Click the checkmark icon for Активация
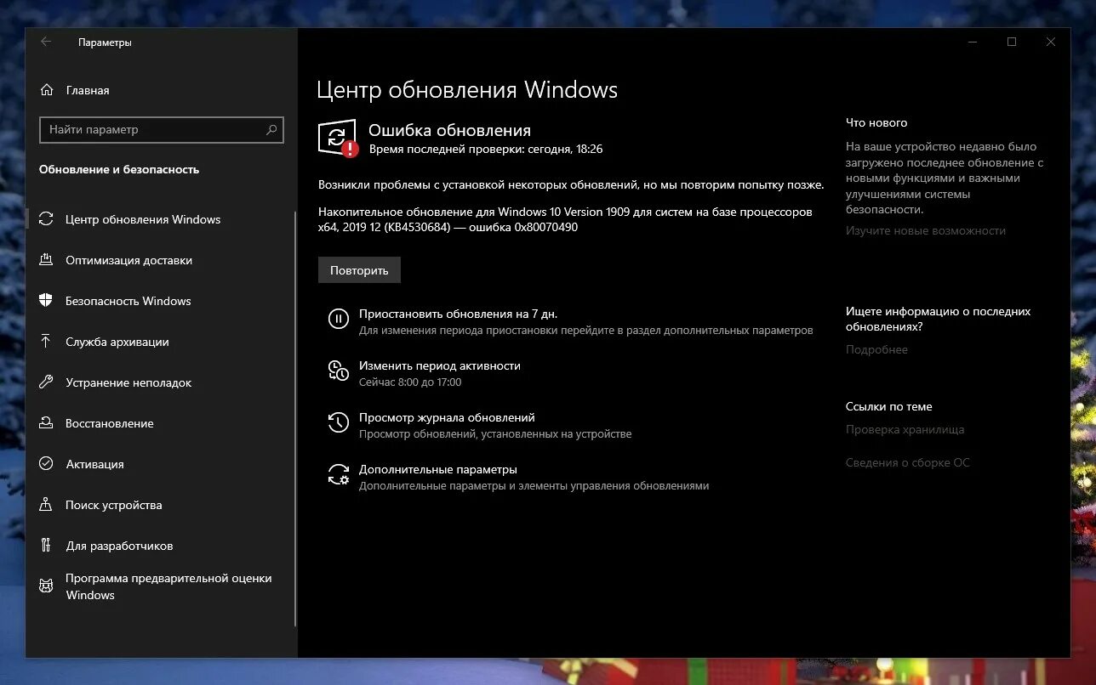The height and width of the screenshot is (685, 1096). (x=47, y=464)
